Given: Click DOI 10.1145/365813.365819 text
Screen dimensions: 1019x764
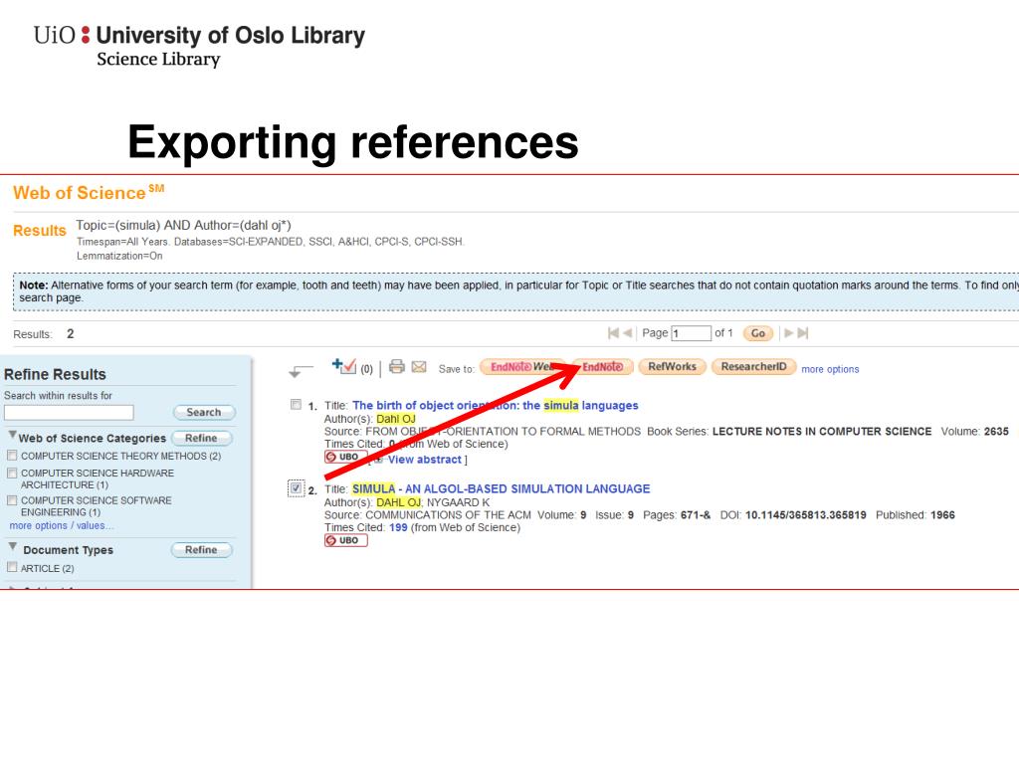Looking at the screenshot, I should click(x=805, y=514).
